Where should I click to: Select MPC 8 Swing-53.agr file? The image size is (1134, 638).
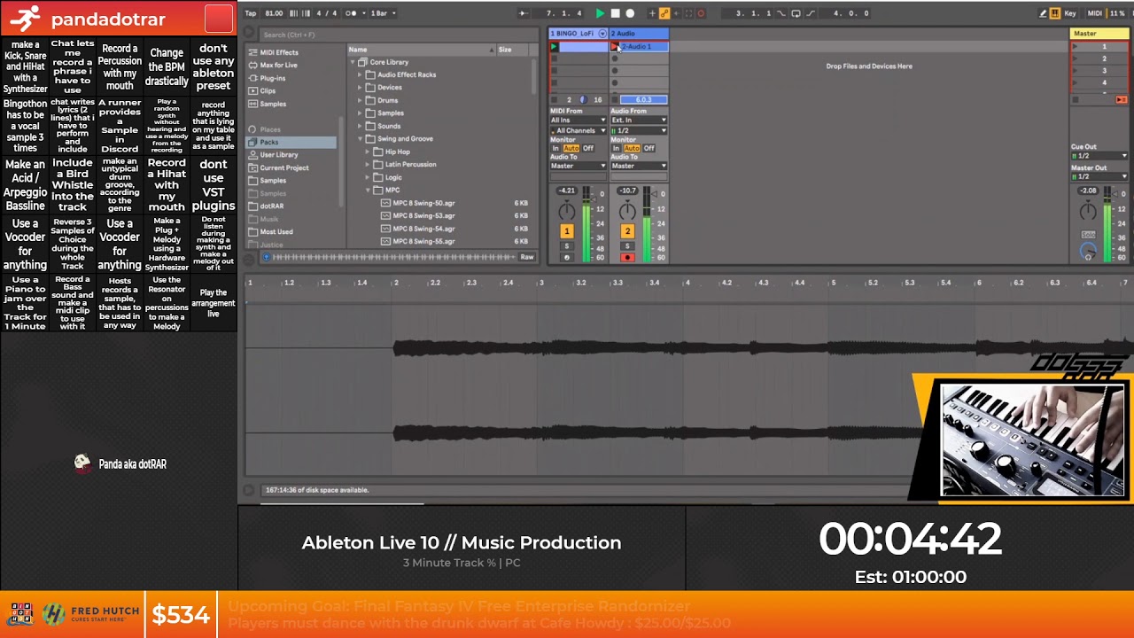[423, 215]
